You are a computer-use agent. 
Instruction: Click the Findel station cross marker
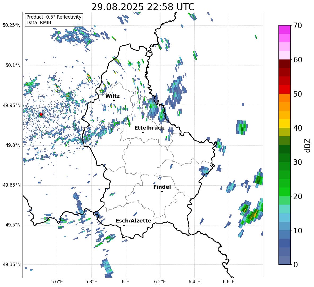click(162, 192)
